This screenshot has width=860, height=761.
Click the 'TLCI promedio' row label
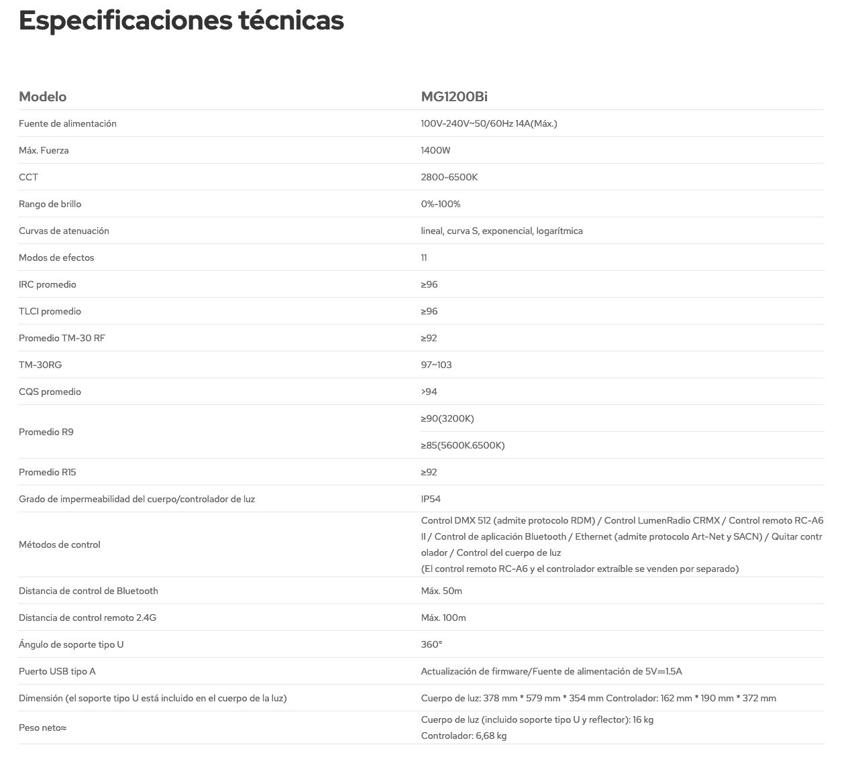(50, 311)
